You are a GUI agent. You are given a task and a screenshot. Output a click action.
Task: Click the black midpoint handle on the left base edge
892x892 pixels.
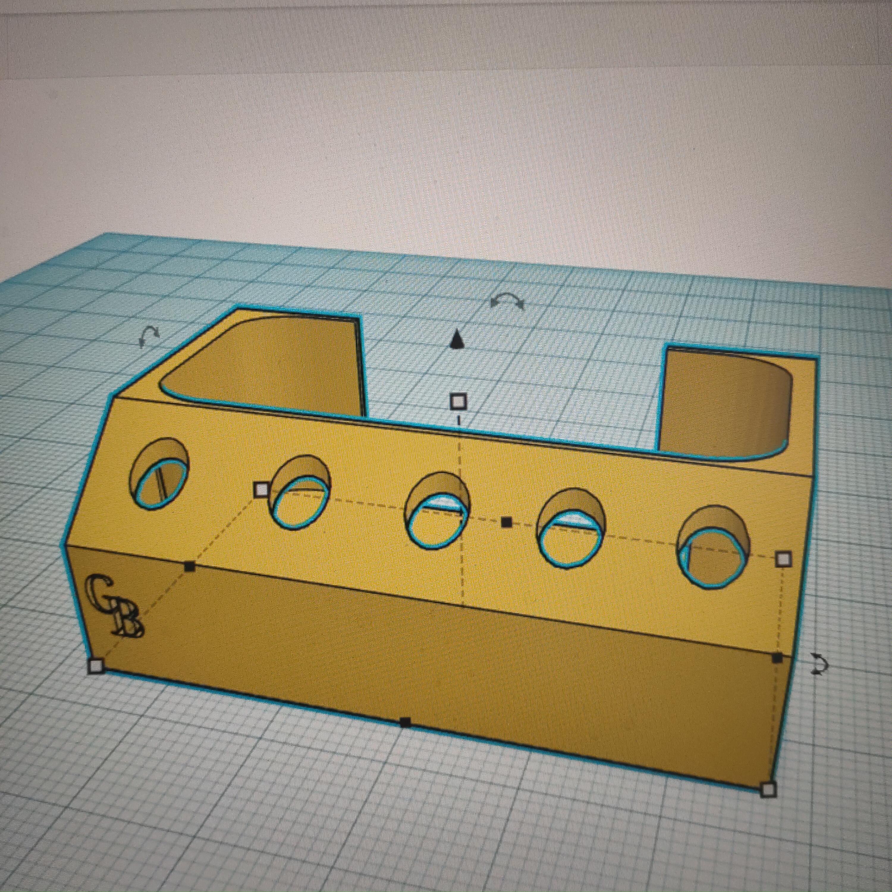(x=189, y=566)
